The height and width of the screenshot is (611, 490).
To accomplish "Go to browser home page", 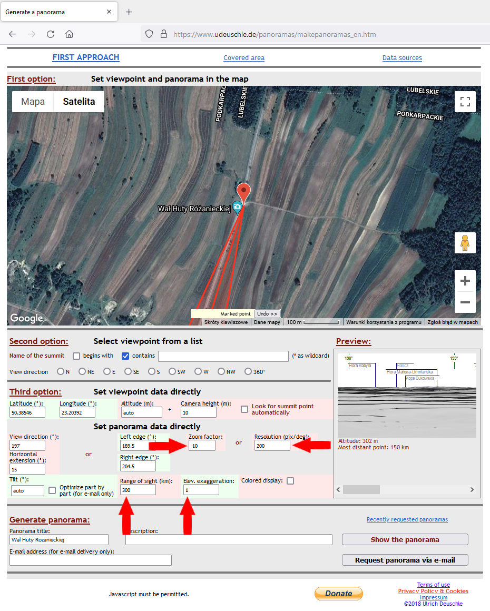I will pos(69,34).
